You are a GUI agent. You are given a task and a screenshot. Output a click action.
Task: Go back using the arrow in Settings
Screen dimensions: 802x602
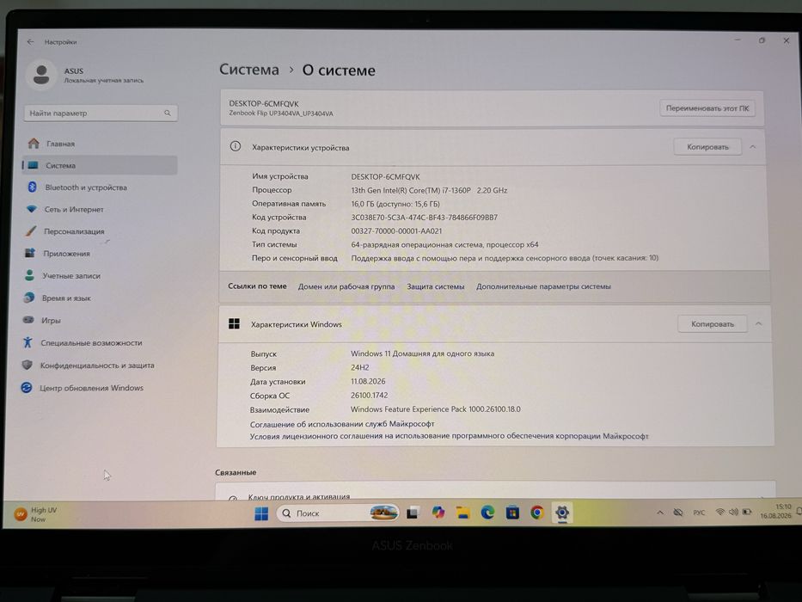31,42
